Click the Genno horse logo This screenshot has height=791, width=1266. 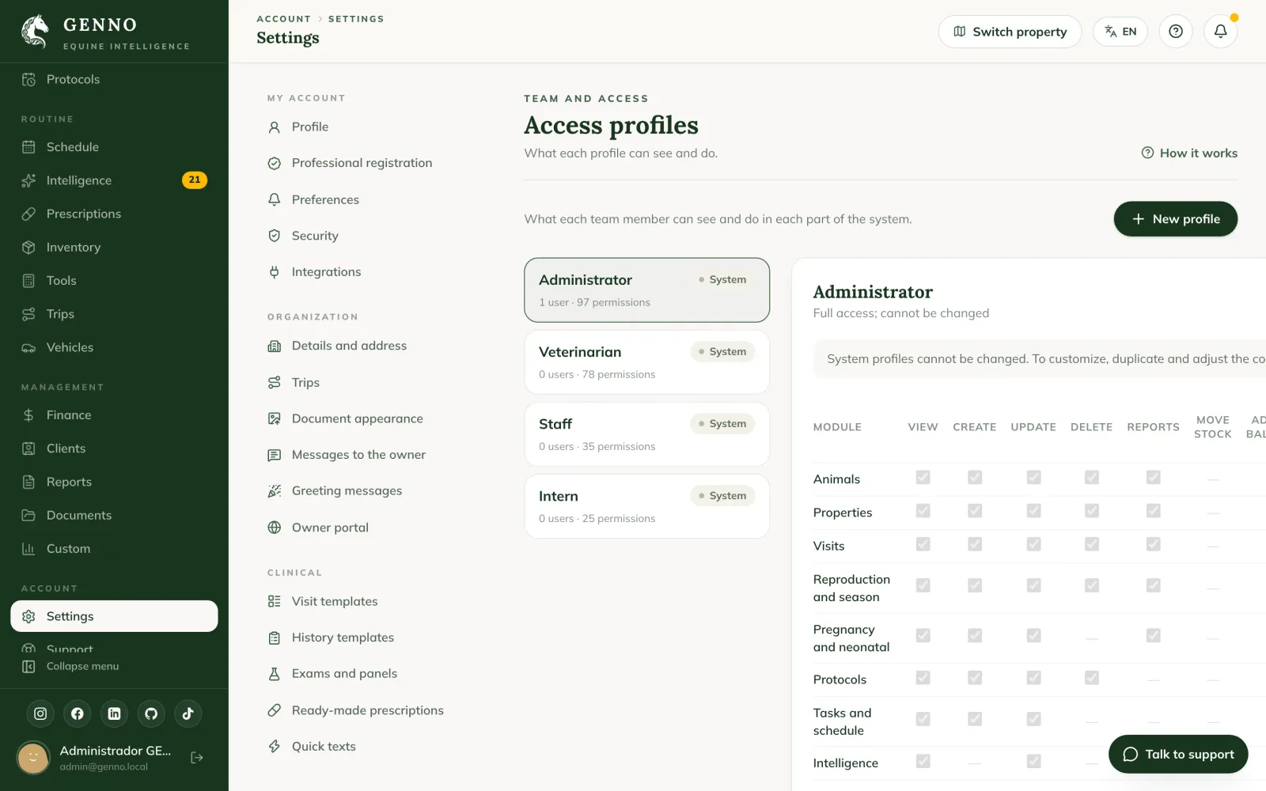click(35, 32)
